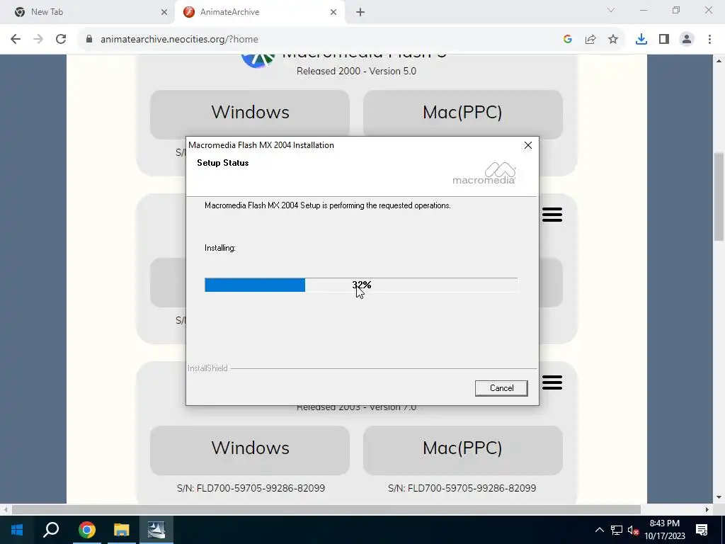Share this page icon

click(590, 40)
